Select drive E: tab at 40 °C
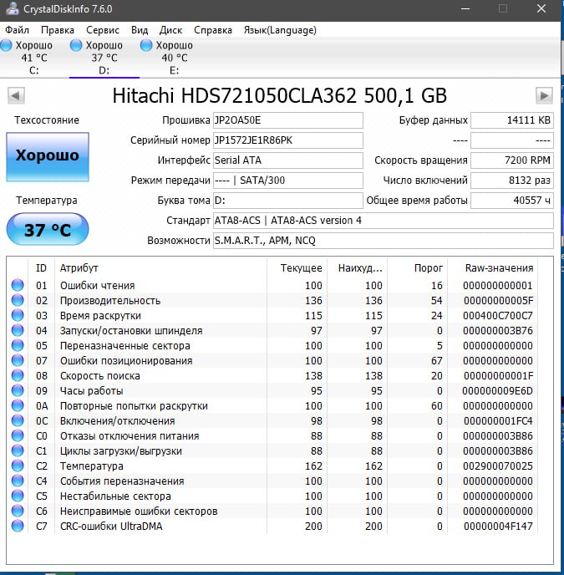 [175, 58]
